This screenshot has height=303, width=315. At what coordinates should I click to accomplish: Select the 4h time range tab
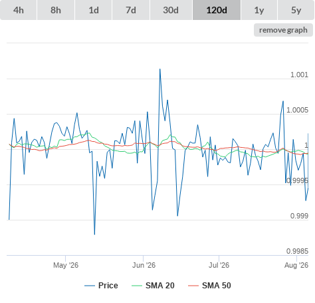tap(19, 10)
